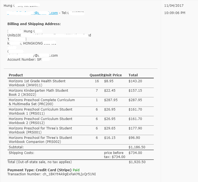
Task: Select Preschool Complete Curriculum & Multimedia Set
Action: (x=42, y=102)
